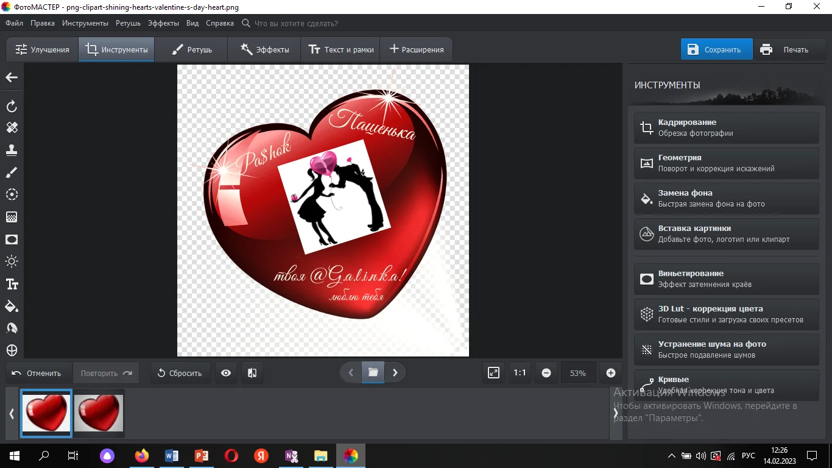Open the 53% zoom level box
This screenshot has width=832, height=468.
click(577, 373)
